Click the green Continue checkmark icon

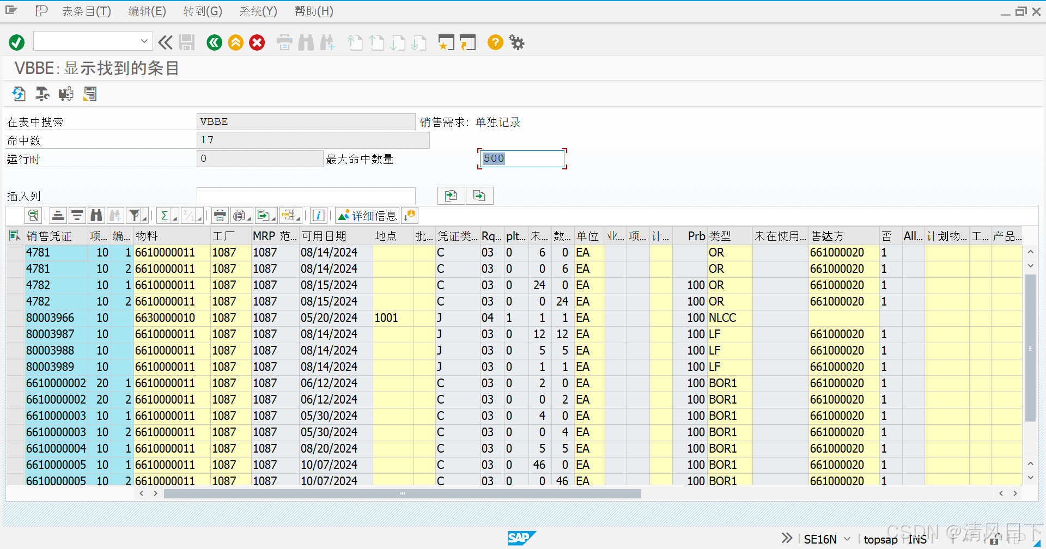click(x=16, y=42)
